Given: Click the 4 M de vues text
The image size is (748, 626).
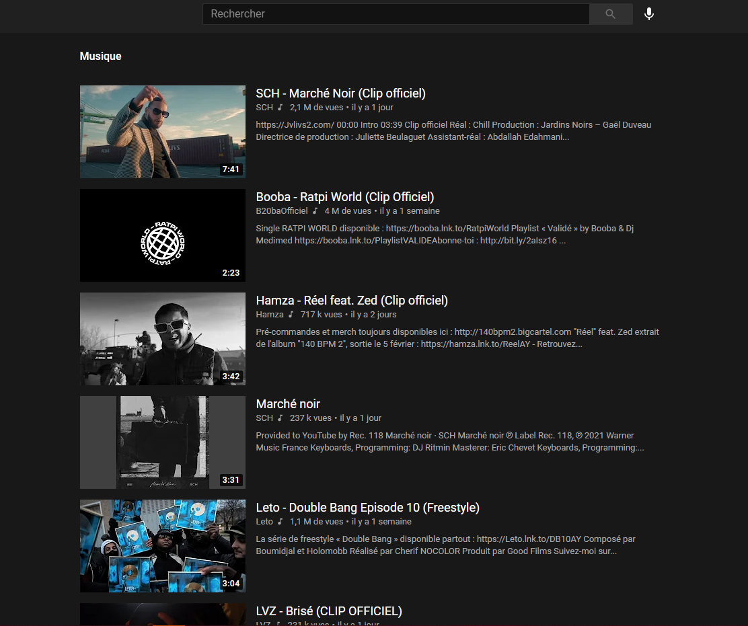Looking at the screenshot, I should 348,210.
